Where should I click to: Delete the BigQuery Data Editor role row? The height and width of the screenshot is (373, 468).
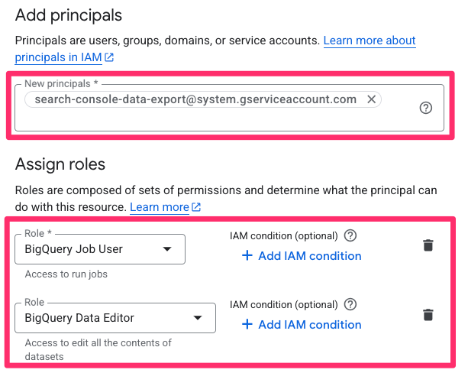pos(428,315)
